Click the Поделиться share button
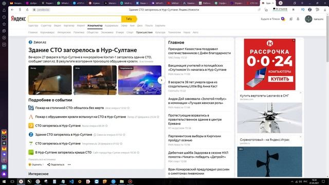This screenshot has width=329, height=185. pos(56,164)
